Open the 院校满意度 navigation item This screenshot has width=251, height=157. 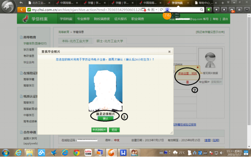[x=102, y=19]
